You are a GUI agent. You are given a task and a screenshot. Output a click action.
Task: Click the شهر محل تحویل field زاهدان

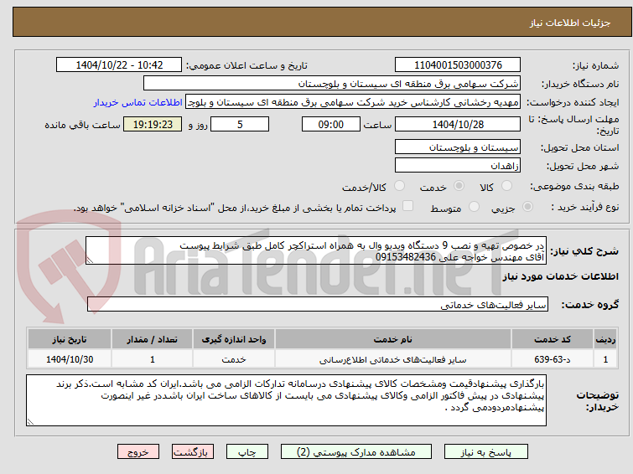pos(458,165)
